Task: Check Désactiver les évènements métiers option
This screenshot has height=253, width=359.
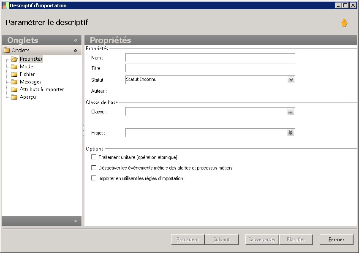Action: pyautogui.click(x=94, y=167)
